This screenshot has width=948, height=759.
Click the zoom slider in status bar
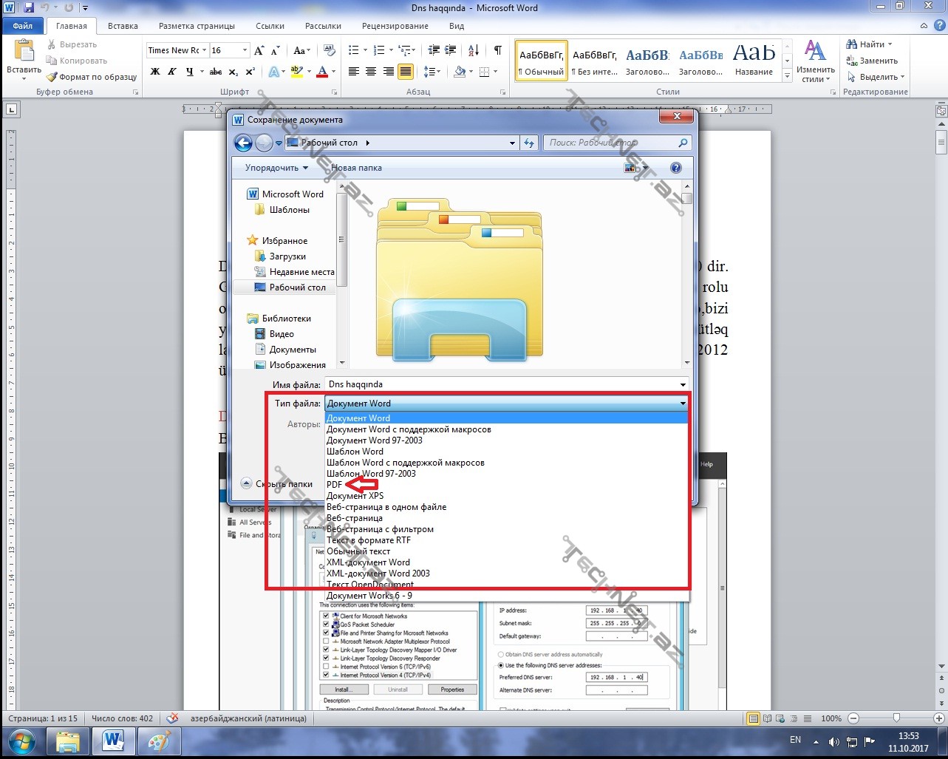[x=896, y=718]
